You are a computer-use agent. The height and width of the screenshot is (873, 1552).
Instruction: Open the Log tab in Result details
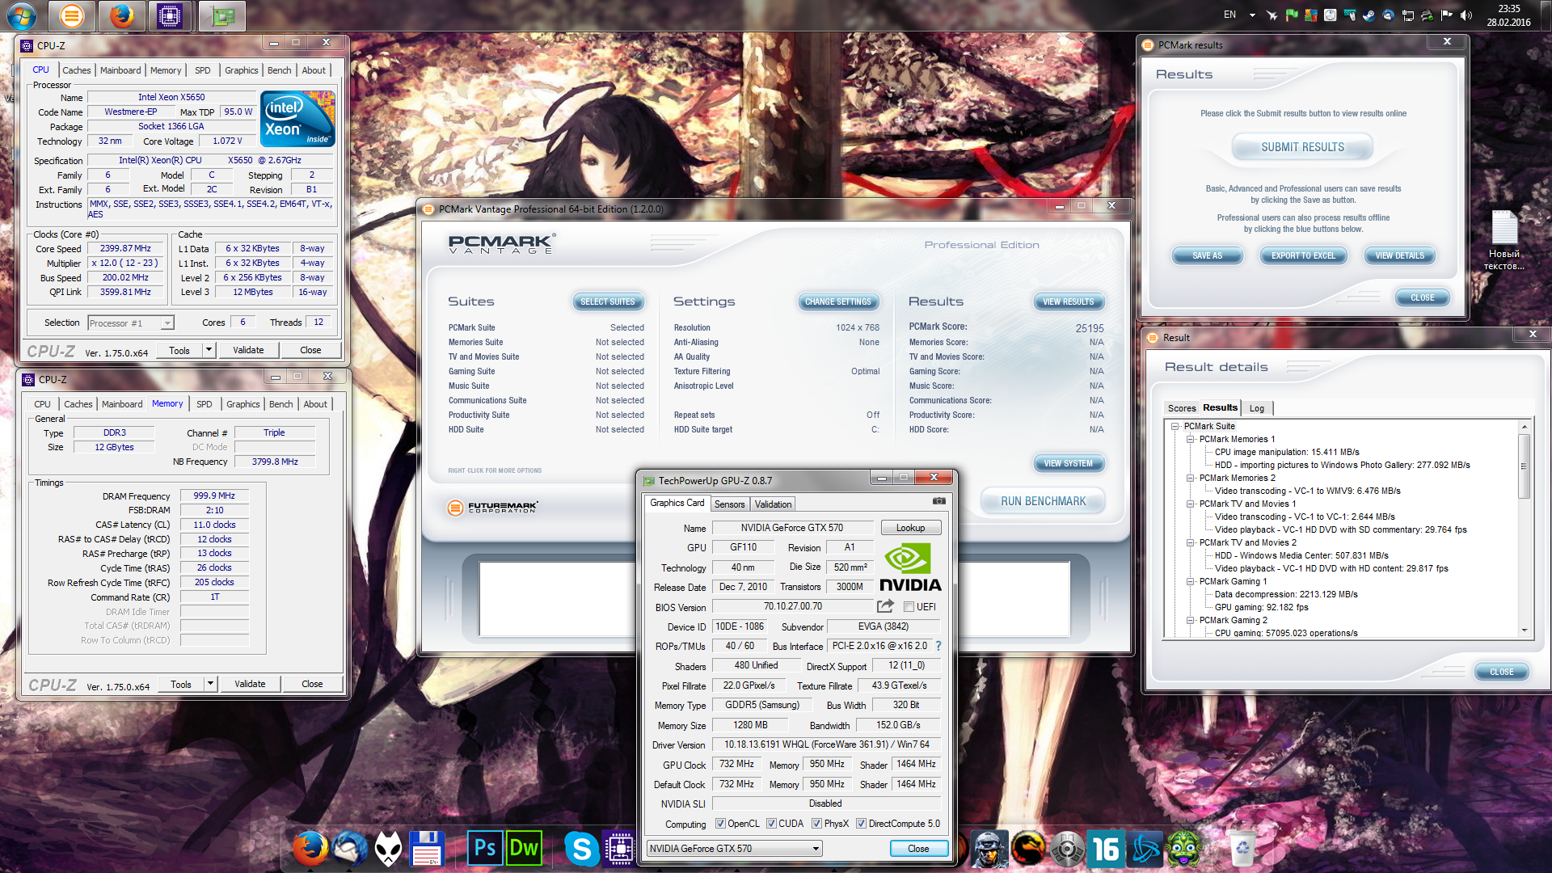click(x=1256, y=408)
